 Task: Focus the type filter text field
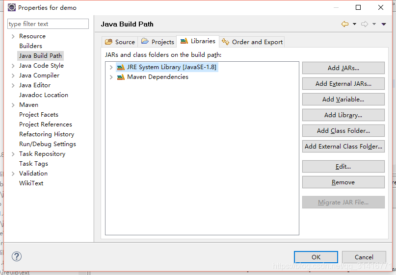point(48,24)
